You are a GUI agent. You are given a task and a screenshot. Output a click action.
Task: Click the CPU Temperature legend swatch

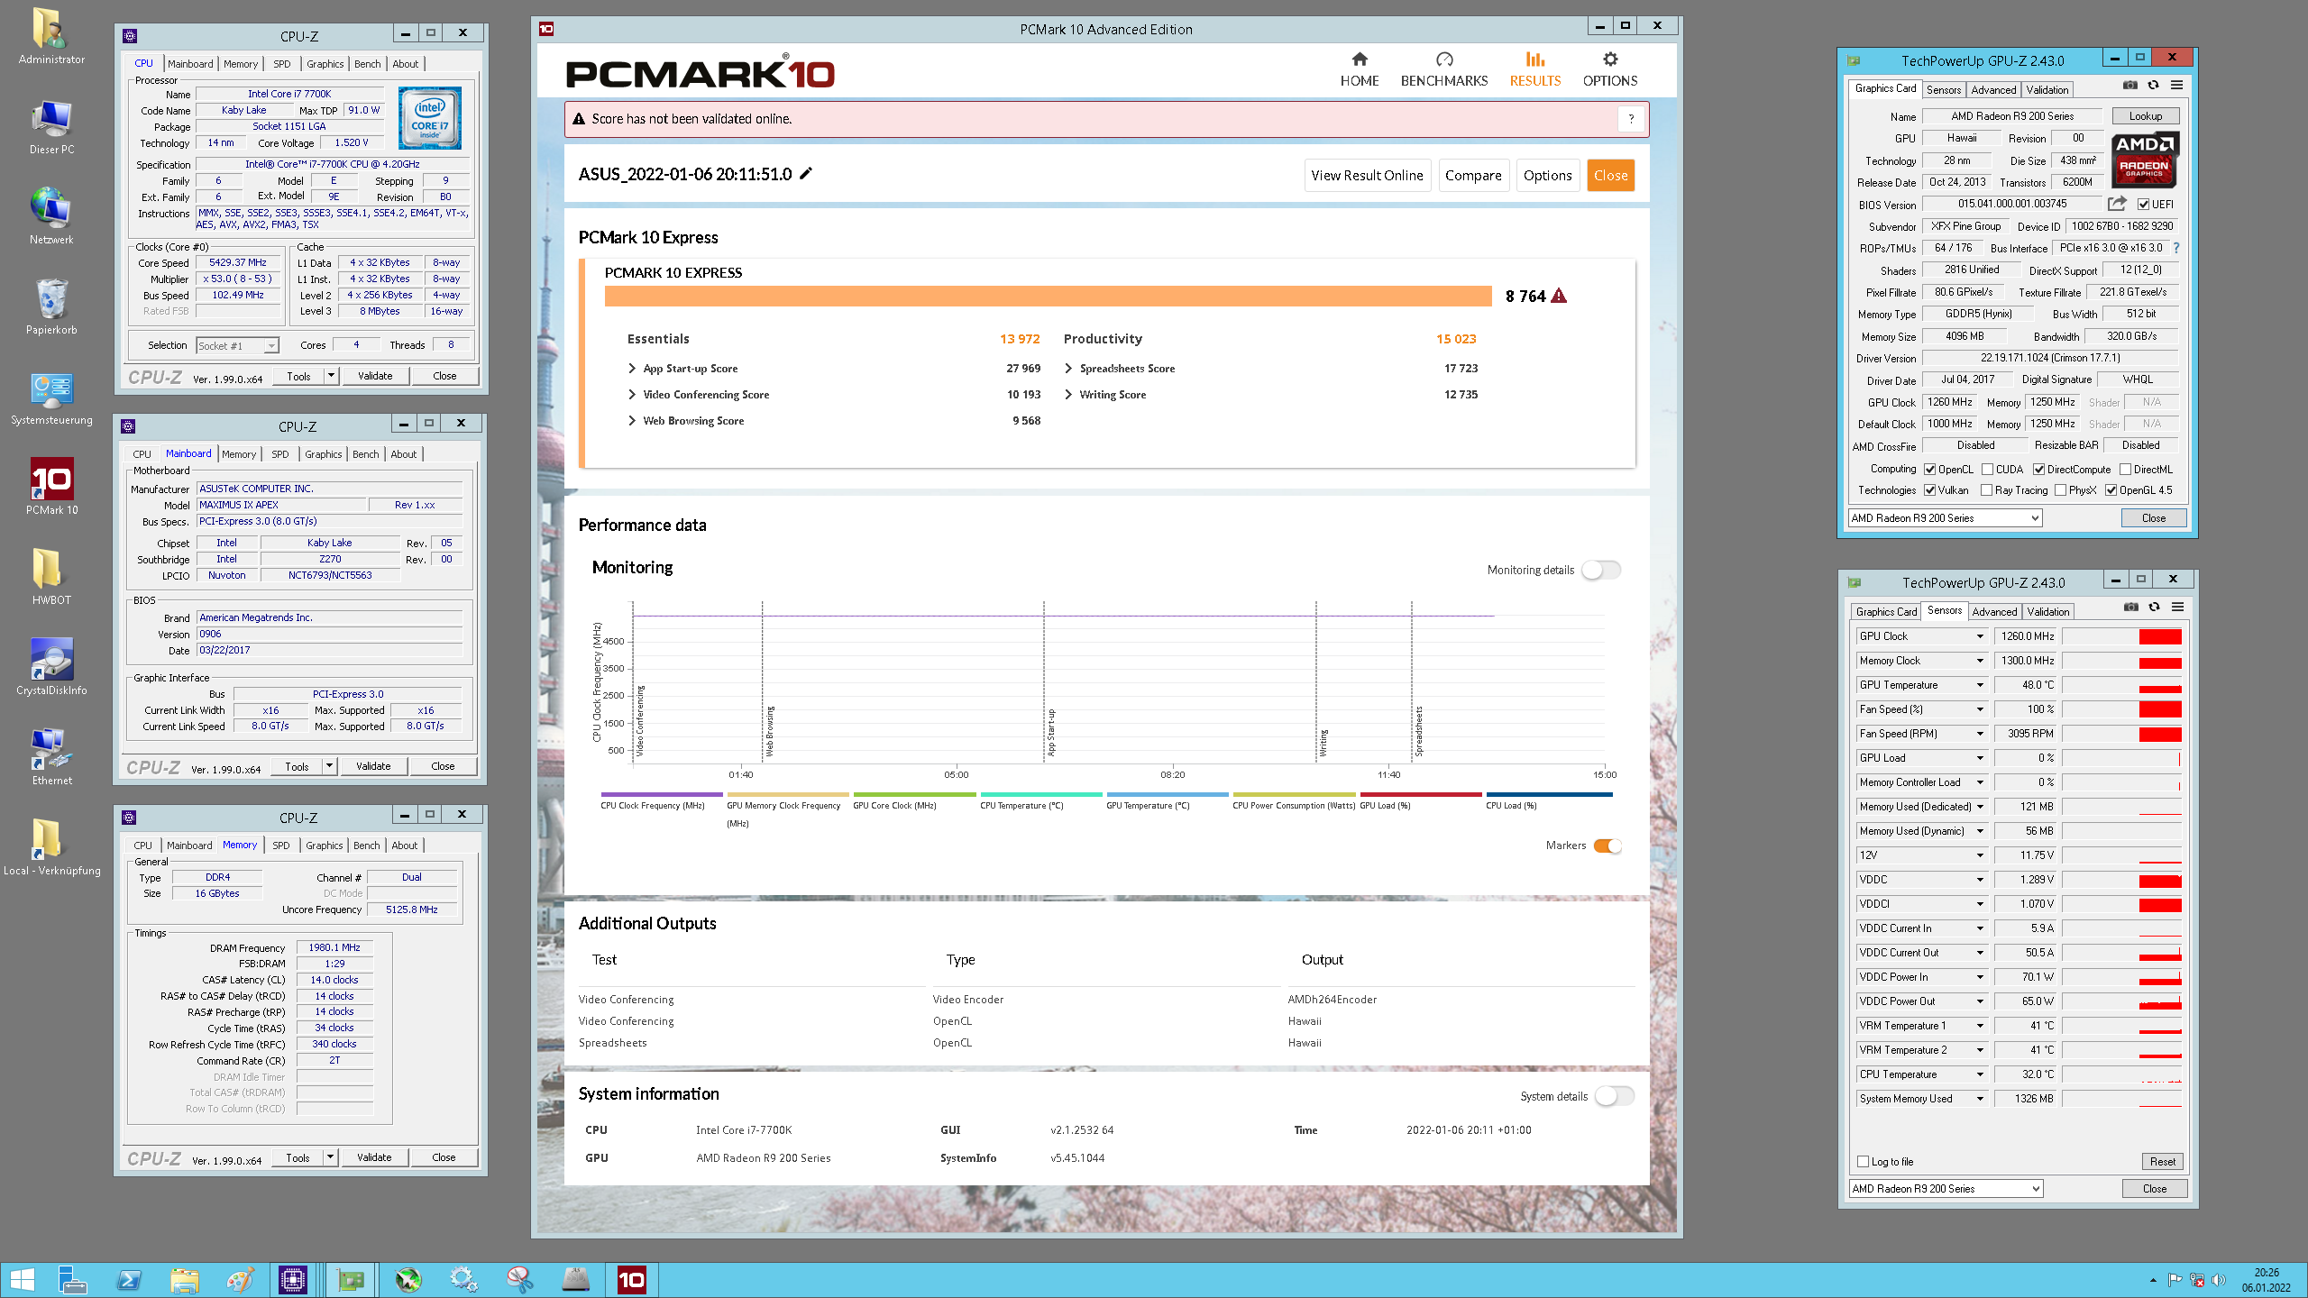(1040, 795)
